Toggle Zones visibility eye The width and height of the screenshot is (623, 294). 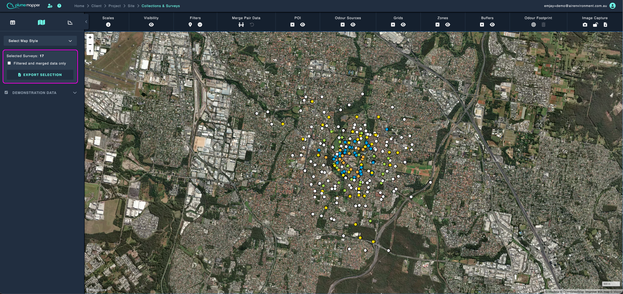pyautogui.click(x=448, y=25)
